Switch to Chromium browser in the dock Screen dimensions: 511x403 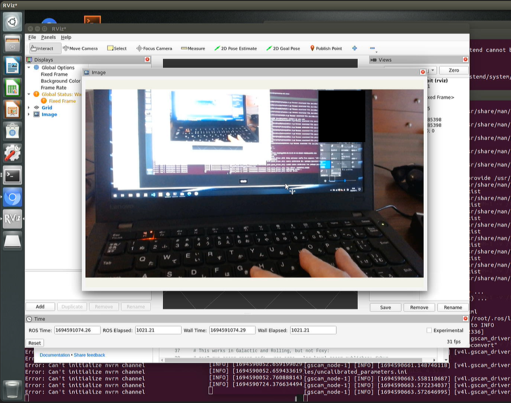click(x=12, y=197)
